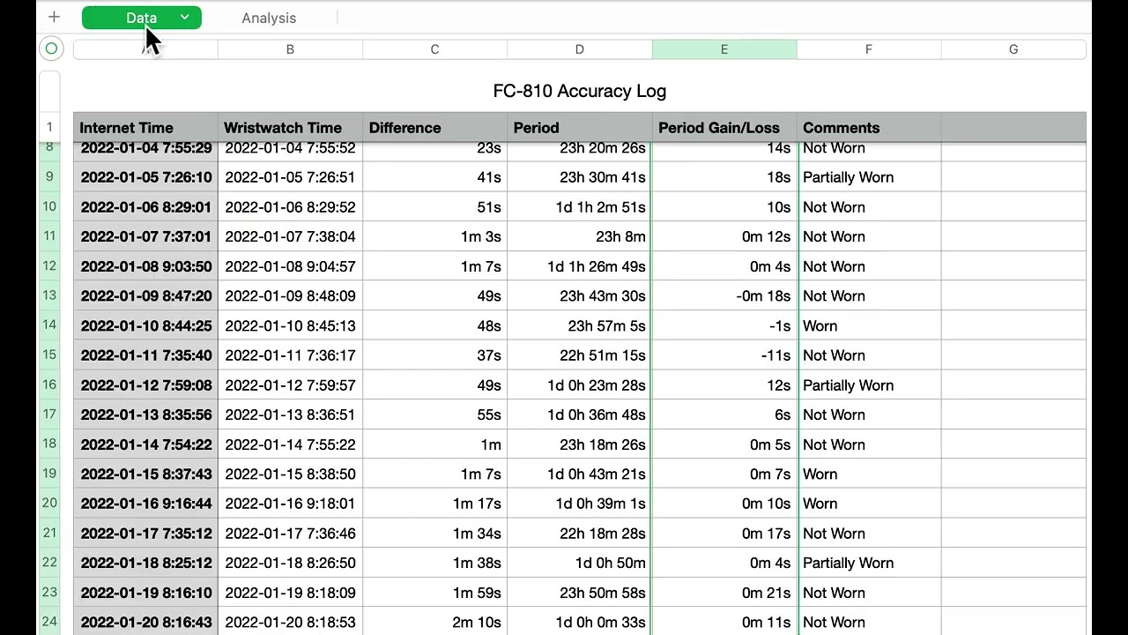Viewport: 1128px width, 635px height.
Task: Select row 20 header
Action: pos(49,504)
